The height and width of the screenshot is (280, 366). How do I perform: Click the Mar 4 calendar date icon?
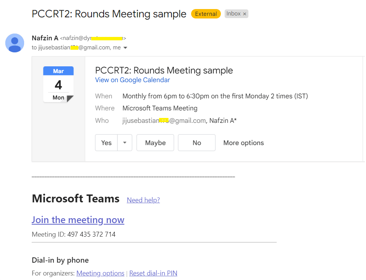point(58,84)
